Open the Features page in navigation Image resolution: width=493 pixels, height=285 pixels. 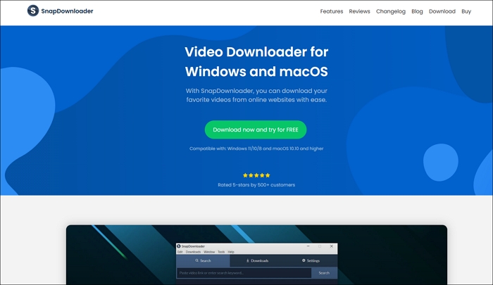click(x=332, y=11)
